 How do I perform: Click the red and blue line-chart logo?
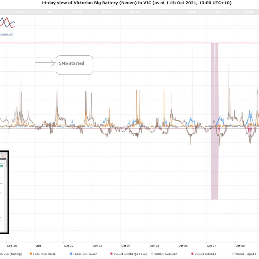click(x=7, y=22)
